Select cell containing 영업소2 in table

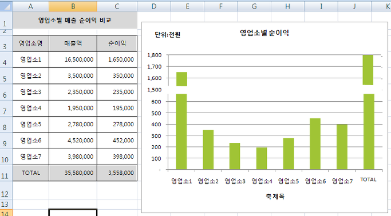point(31,76)
